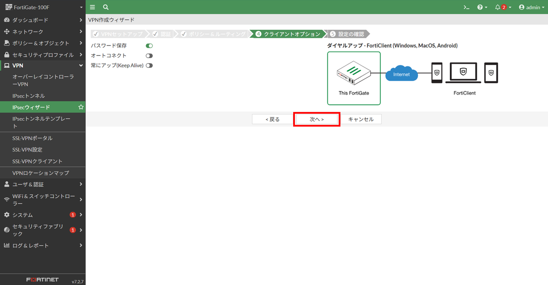The width and height of the screenshot is (548, 285).
Task: Click the Internet cloud icon in diagram
Action: click(x=401, y=74)
